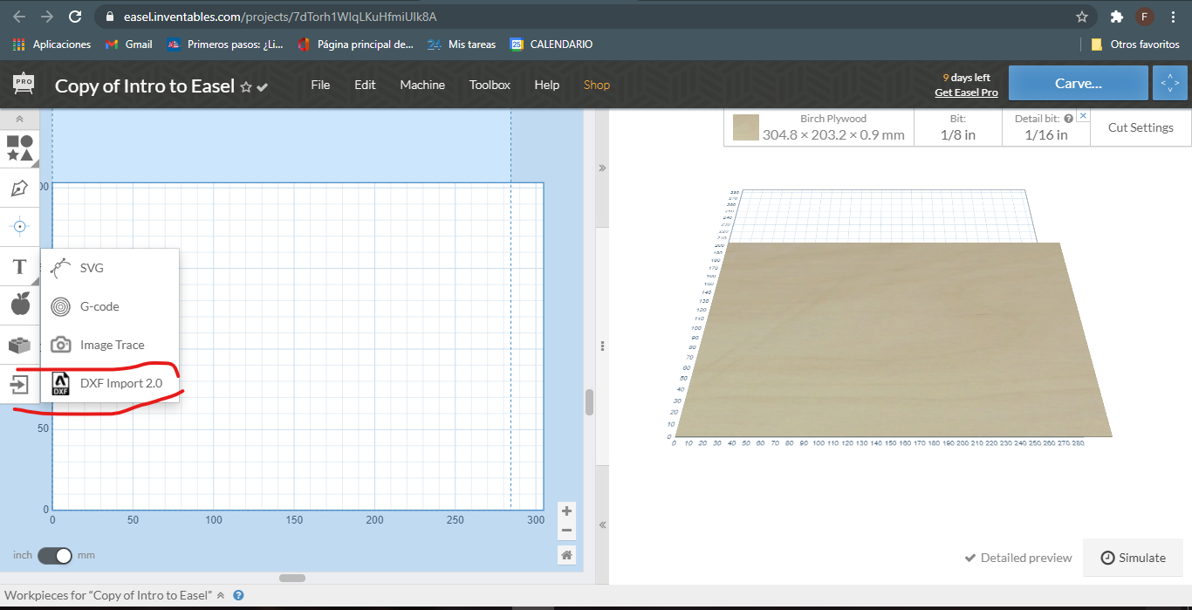
Task: Open Chrome three-dot menu
Action: point(1174,17)
